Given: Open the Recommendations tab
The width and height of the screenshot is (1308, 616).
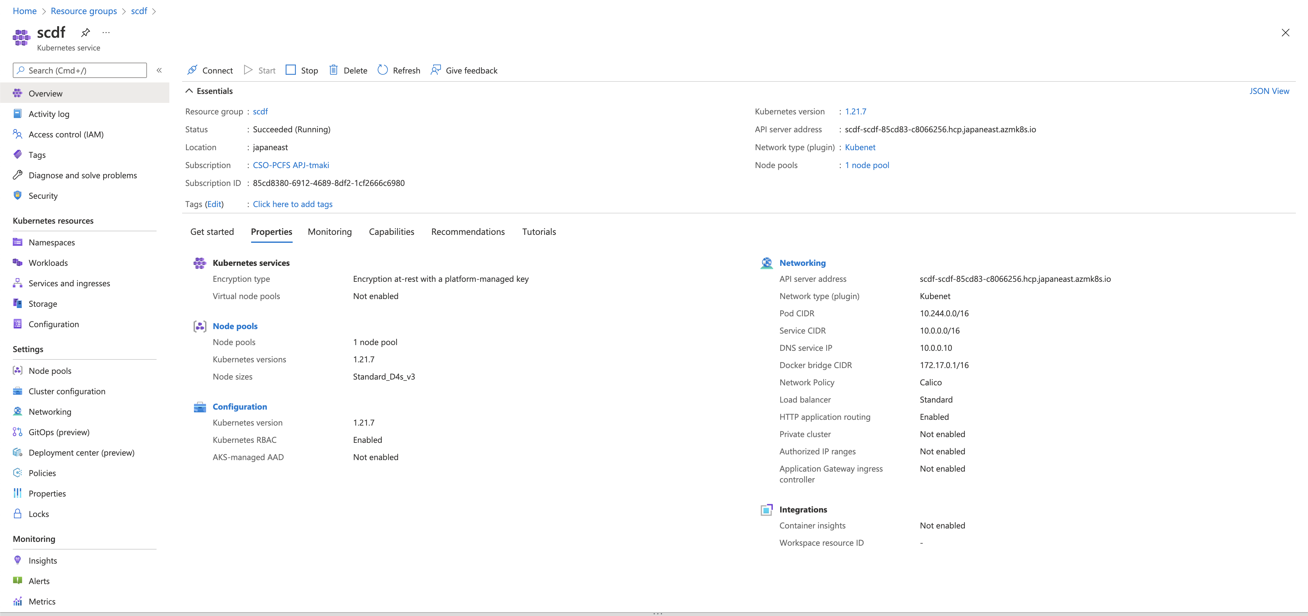Looking at the screenshot, I should pos(468,232).
